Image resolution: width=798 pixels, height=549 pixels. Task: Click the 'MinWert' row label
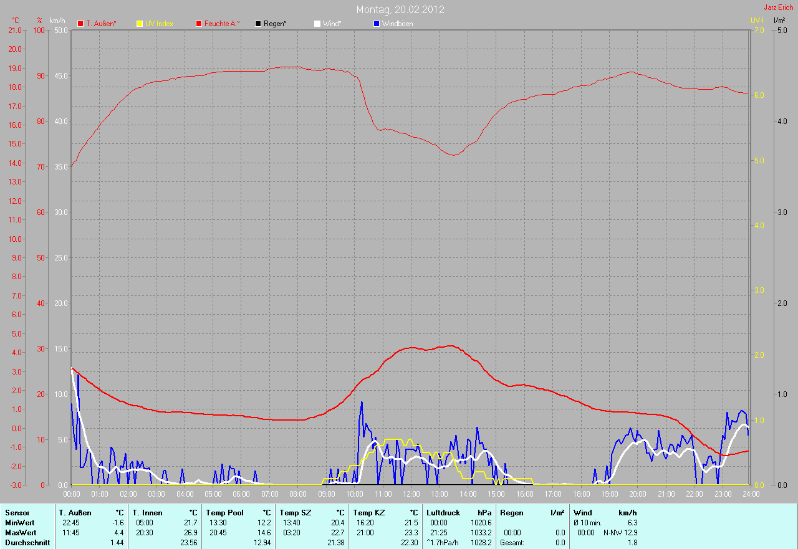pyautogui.click(x=20, y=523)
